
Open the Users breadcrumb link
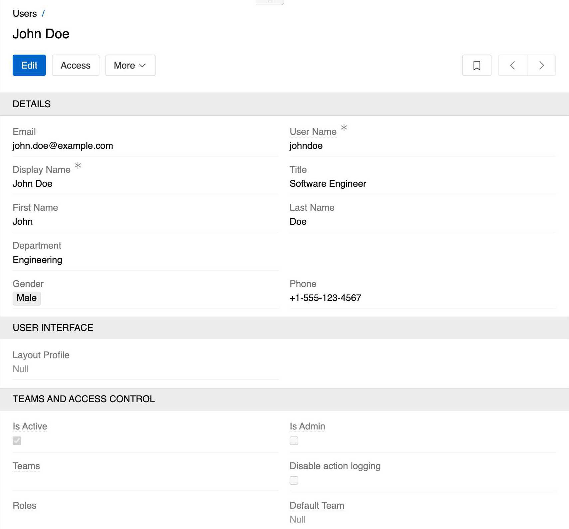point(25,14)
